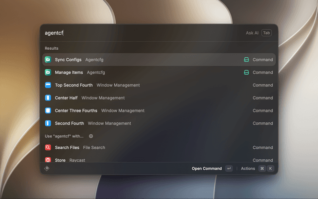Click the Top Second Fourth window icon

point(48,85)
